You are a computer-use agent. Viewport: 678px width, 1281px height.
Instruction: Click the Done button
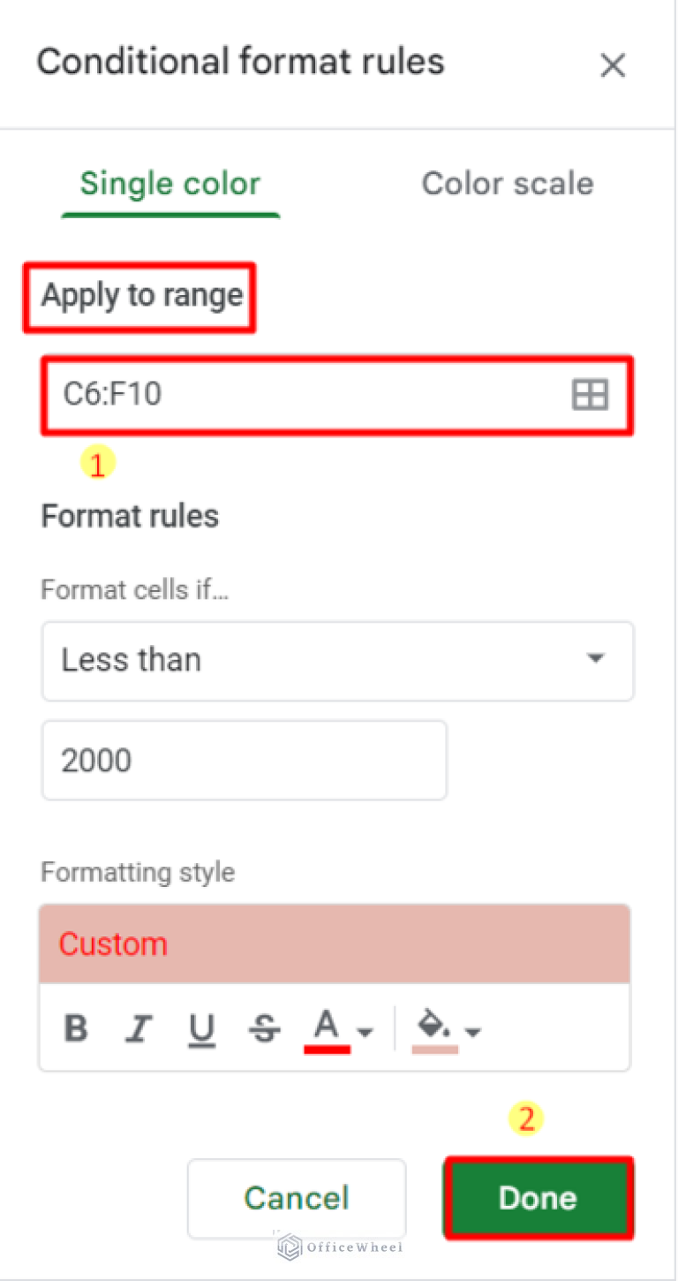(538, 1198)
